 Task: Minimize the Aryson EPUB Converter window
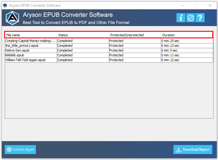tap(183, 5)
